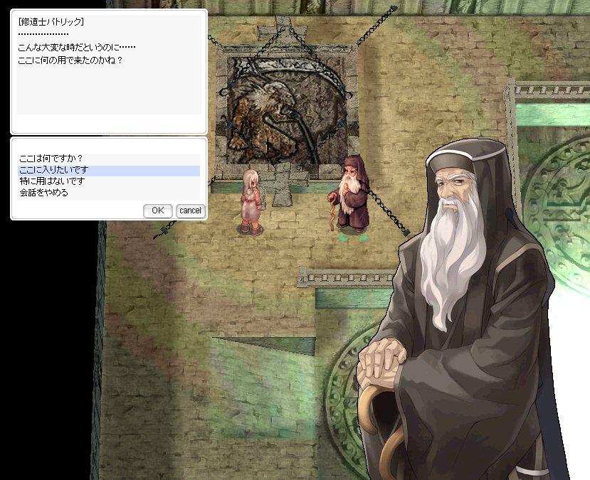This screenshot has height=480, width=590.
Task: Choose ここに入りたいです in the dialog menu
Action: coord(109,171)
